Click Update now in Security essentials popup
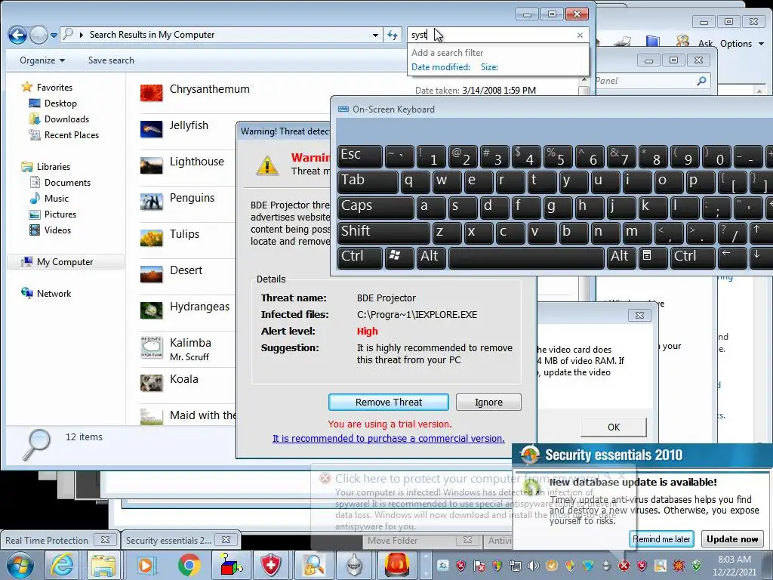This screenshot has height=580, width=773. tap(732, 539)
